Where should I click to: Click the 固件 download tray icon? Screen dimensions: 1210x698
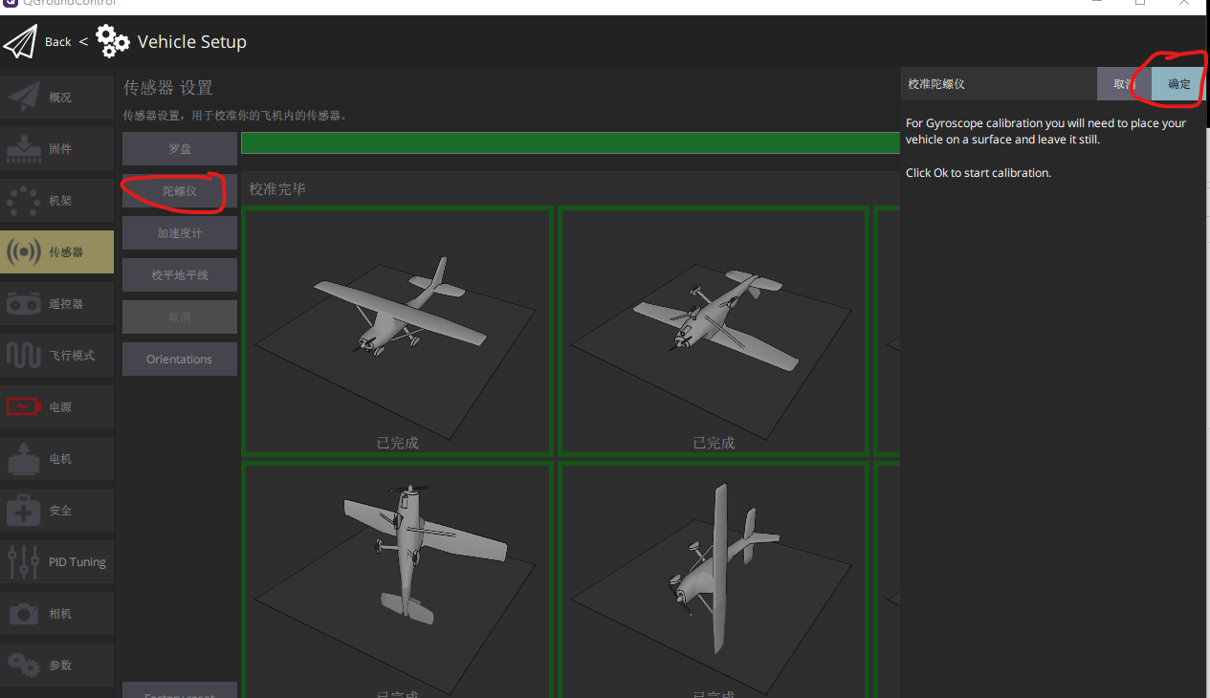(24, 149)
